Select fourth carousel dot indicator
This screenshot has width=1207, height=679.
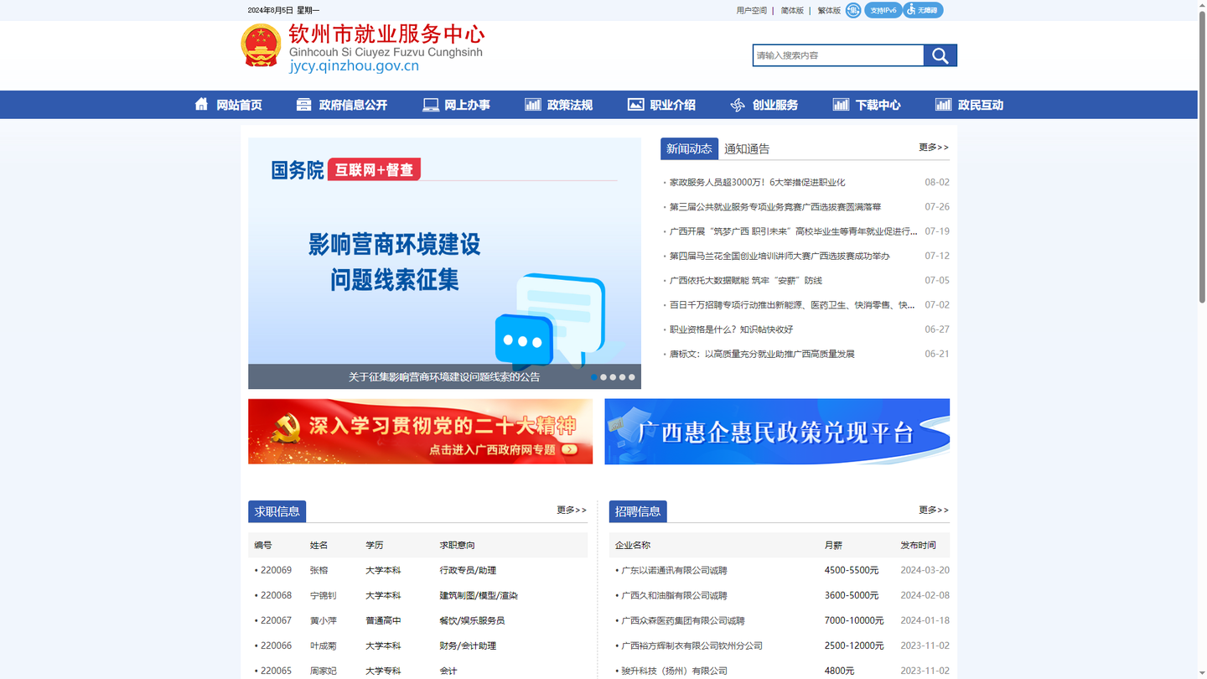[x=622, y=377]
